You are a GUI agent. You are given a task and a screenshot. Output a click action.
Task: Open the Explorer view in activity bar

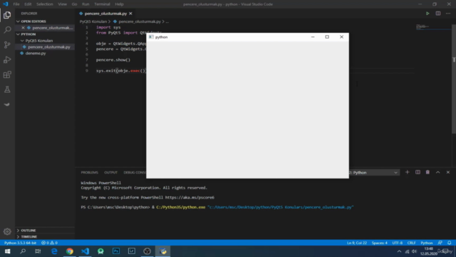pos(7,15)
